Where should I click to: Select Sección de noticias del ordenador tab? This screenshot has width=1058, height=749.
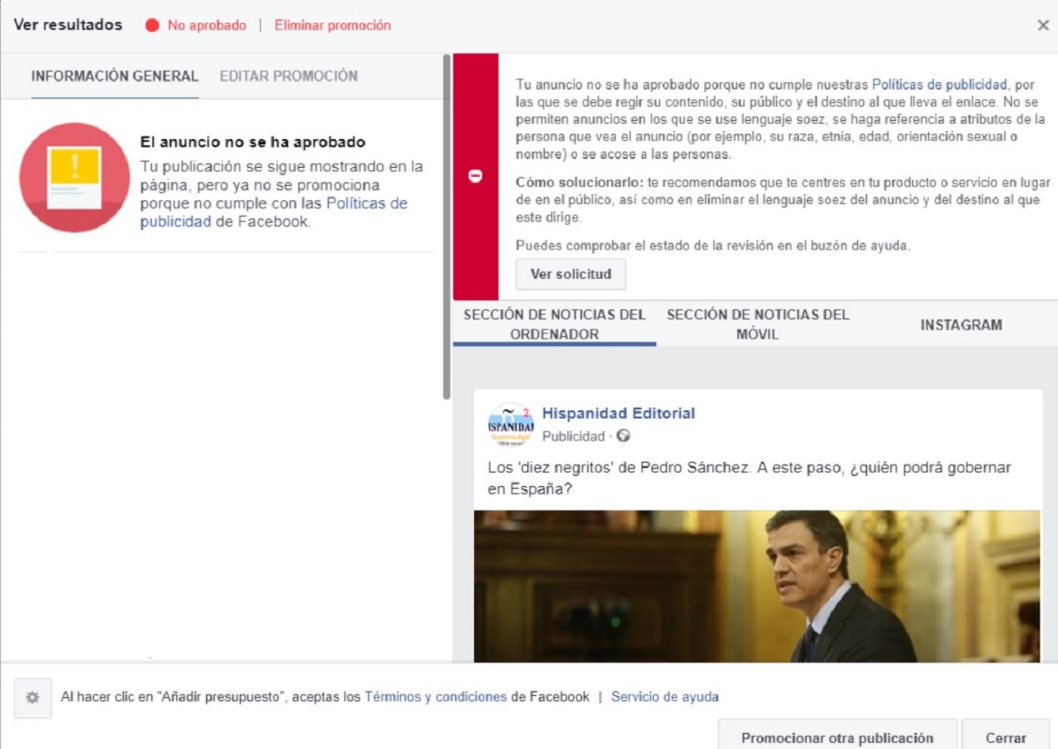[x=554, y=324]
